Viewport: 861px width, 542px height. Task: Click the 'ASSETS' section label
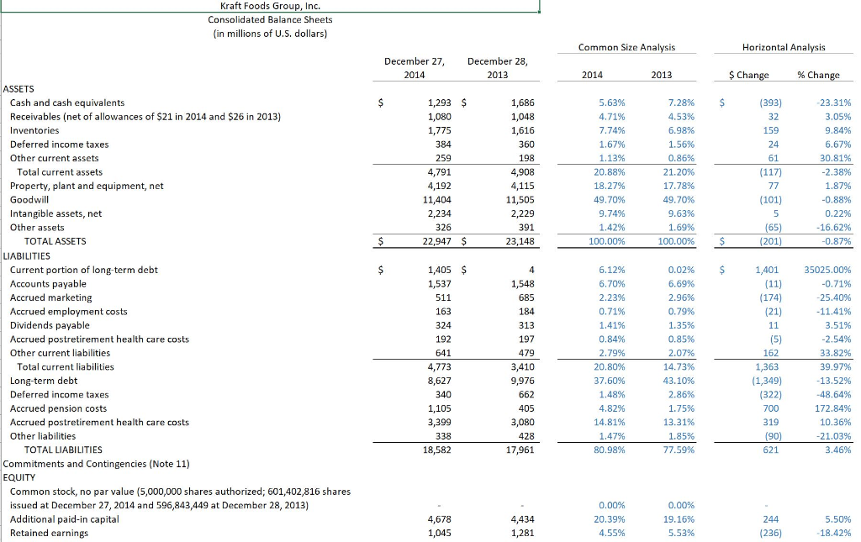(x=18, y=89)
